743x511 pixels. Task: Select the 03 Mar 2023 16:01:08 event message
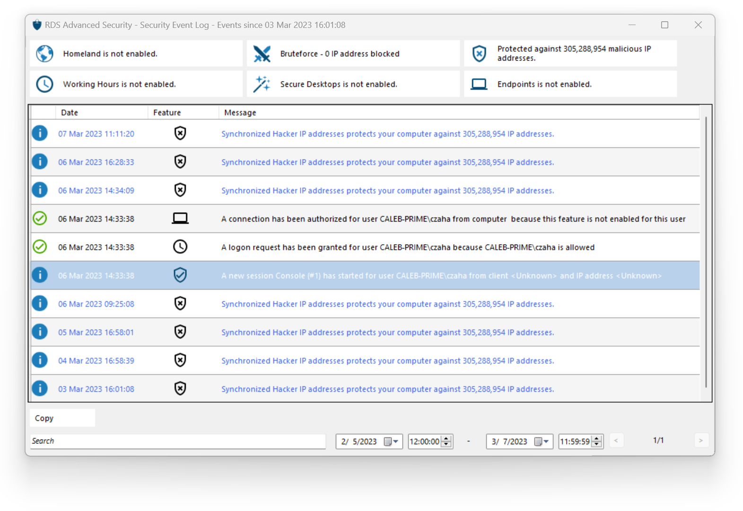click(388, 389)
